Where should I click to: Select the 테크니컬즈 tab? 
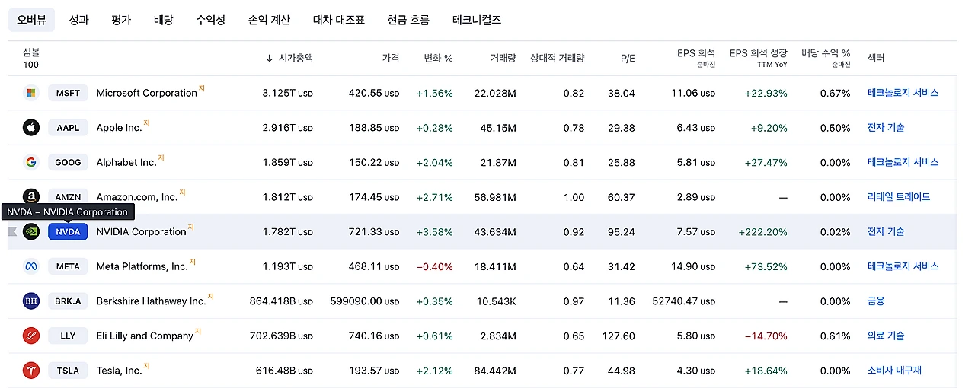[477, 20]
